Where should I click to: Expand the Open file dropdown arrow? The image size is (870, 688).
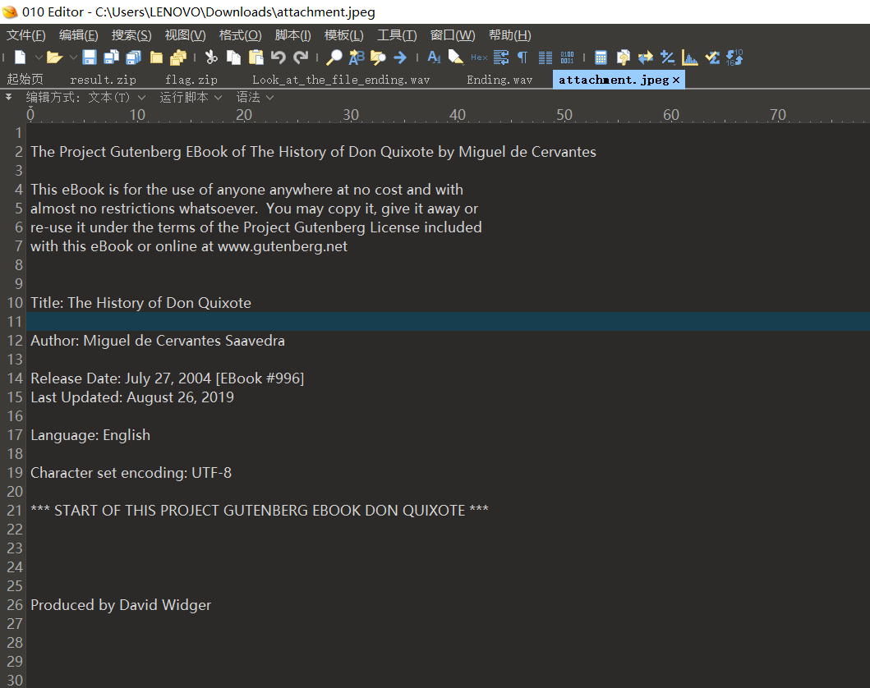[x=72, y=57]
